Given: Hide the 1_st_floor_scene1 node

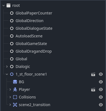Looking at the screenshot, I should tap(101, 74).
